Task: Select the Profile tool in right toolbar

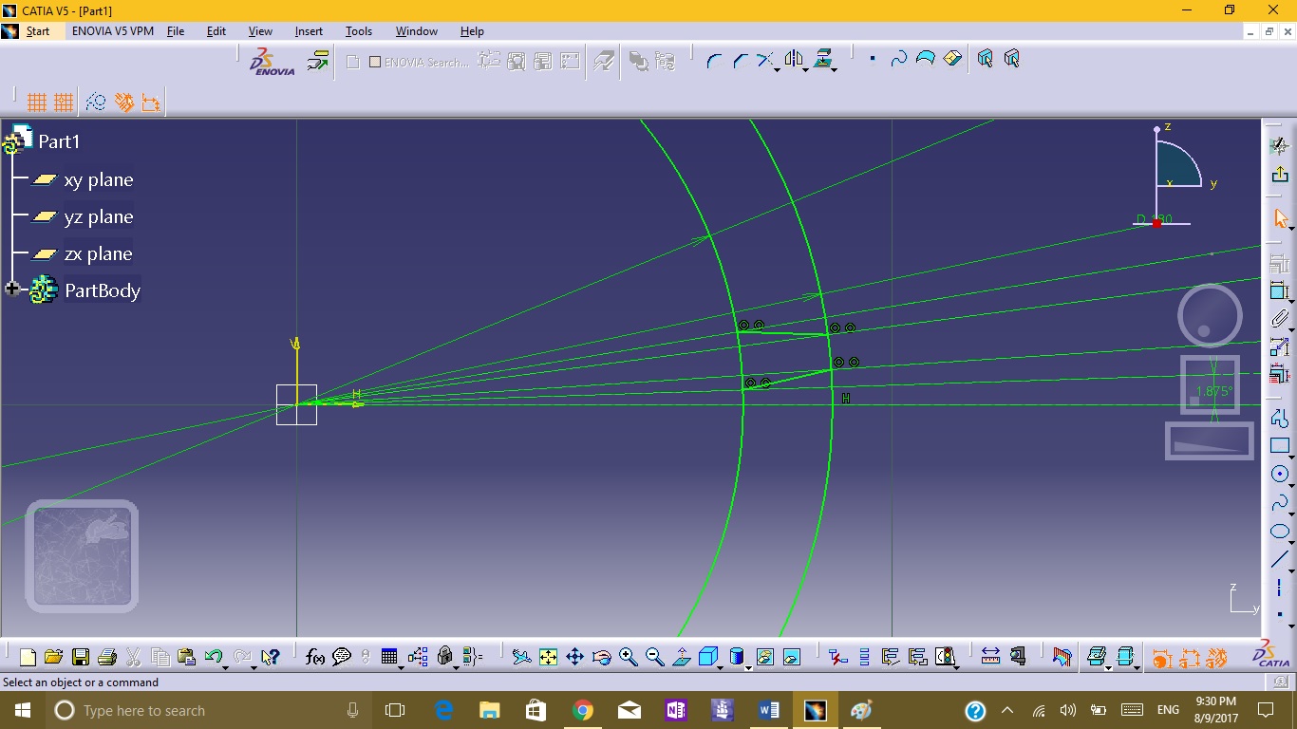Action: [1280, 418]
